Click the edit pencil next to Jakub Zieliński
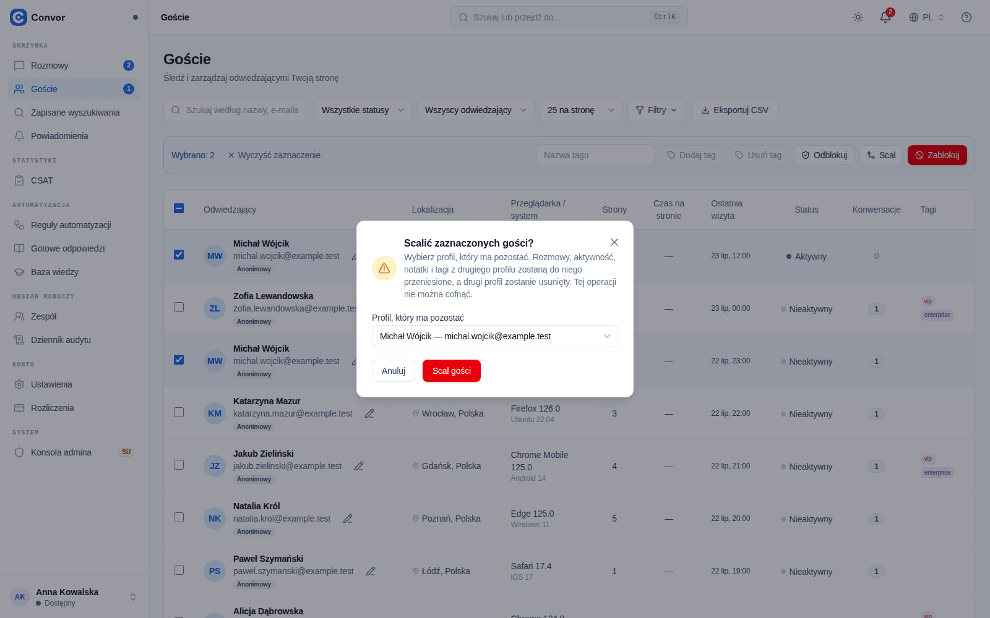990x618 pixels. tap(359, 466)
